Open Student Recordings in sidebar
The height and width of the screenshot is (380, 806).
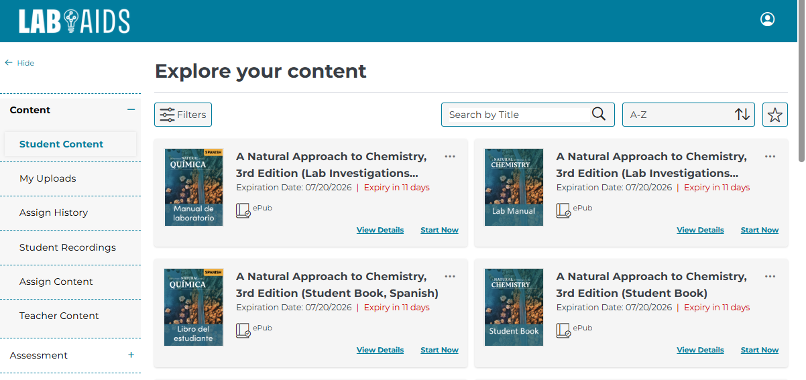[x=68, y=247]
